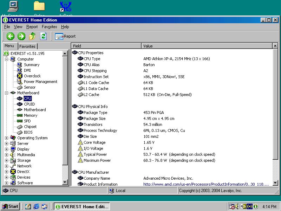Select the L2 Cache row
The height and width of the screenshot is (211, 281).
click(172, 95)
